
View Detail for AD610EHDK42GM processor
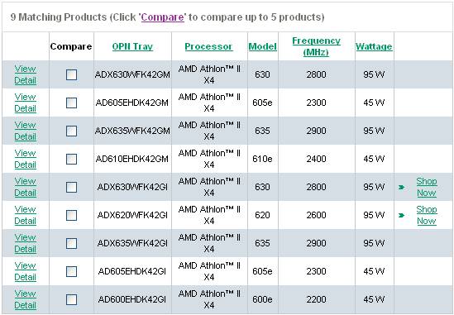click(25, 159)
